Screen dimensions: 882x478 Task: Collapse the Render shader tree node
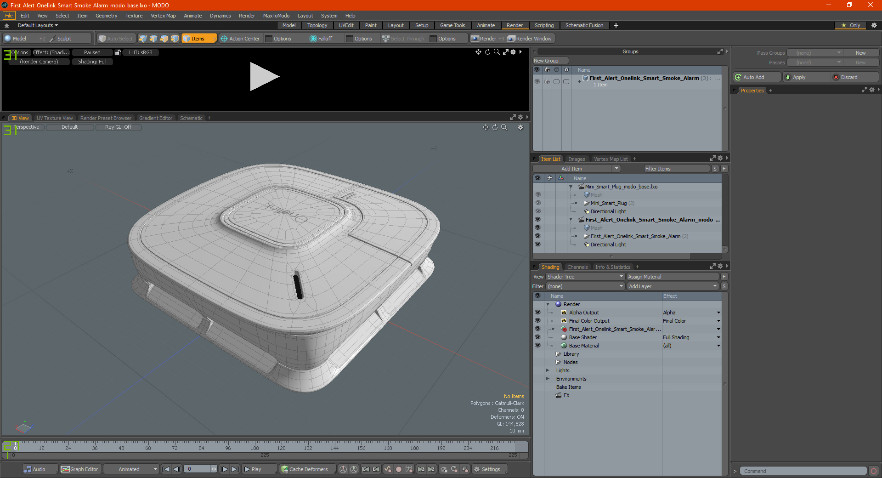click(548, 304)
